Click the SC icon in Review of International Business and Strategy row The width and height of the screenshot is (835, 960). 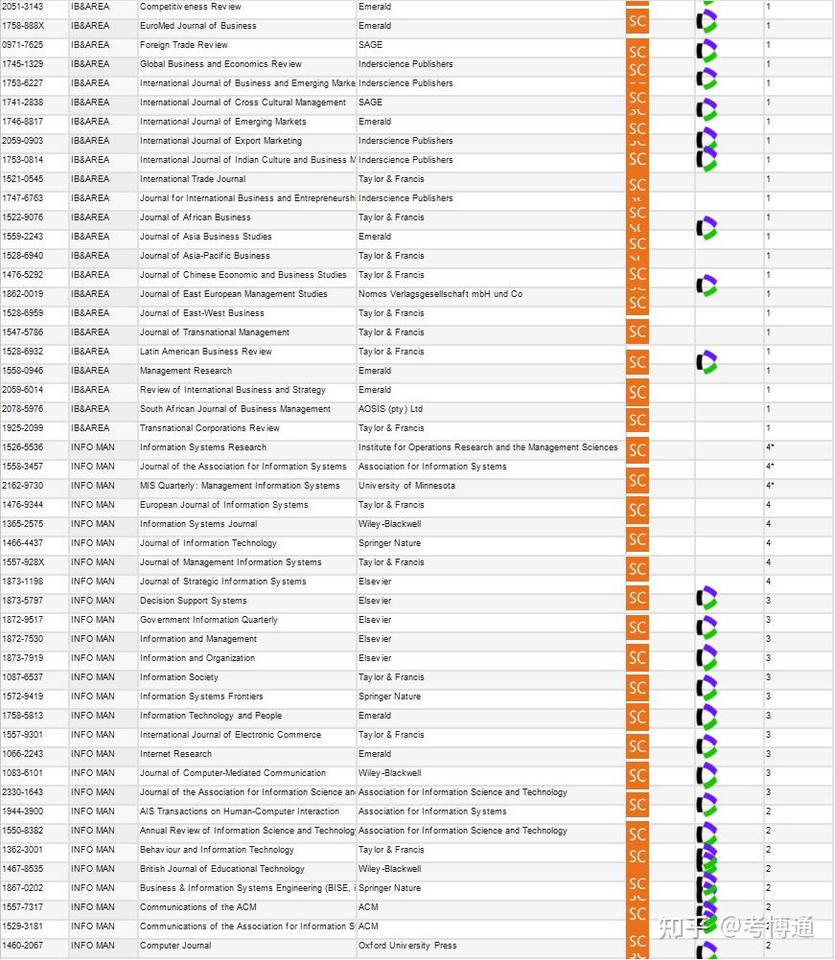(638, 392)
